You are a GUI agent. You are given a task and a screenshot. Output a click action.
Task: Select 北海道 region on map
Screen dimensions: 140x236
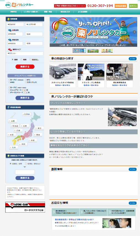pyautogui.click(x=27, y=114)
